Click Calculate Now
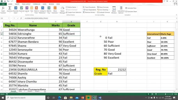The image size is (178, 100). pos(131,8)
